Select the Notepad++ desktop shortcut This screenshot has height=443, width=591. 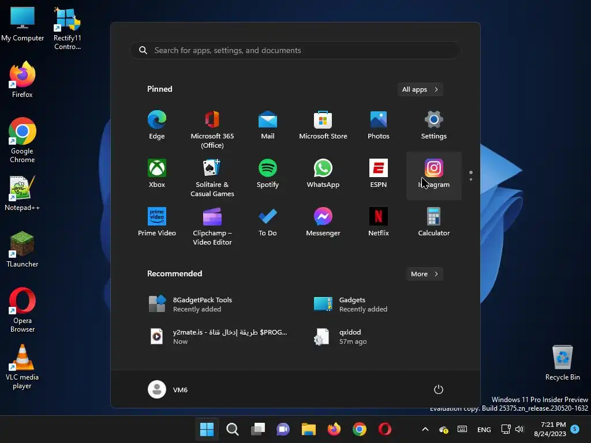[23, 193]
